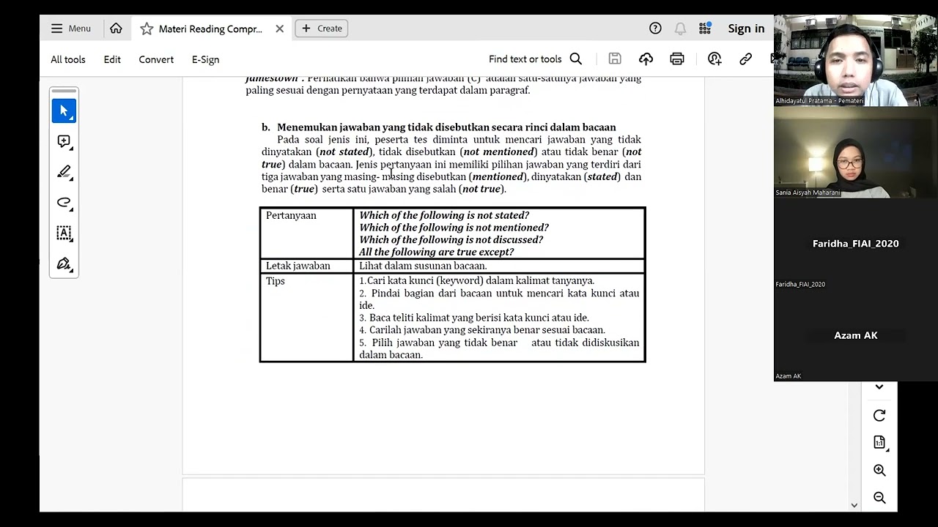Click the cloud upload icon
The height and width of the screenshot is (527, 938).
click(646, 59)
